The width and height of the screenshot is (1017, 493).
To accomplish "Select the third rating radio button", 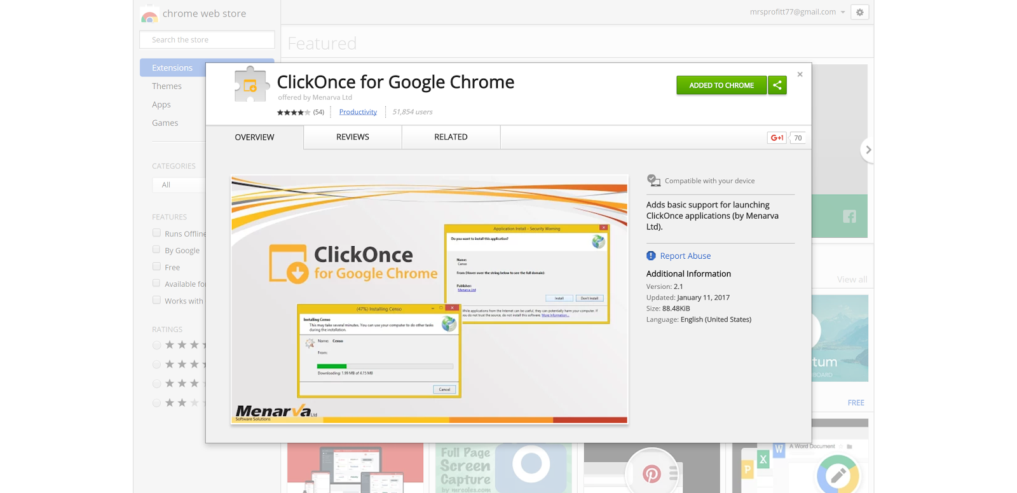I will pos(156,384).
